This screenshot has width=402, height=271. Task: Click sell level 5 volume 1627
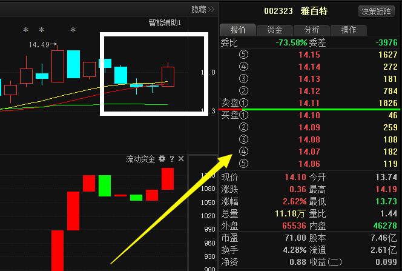[388, 55]
